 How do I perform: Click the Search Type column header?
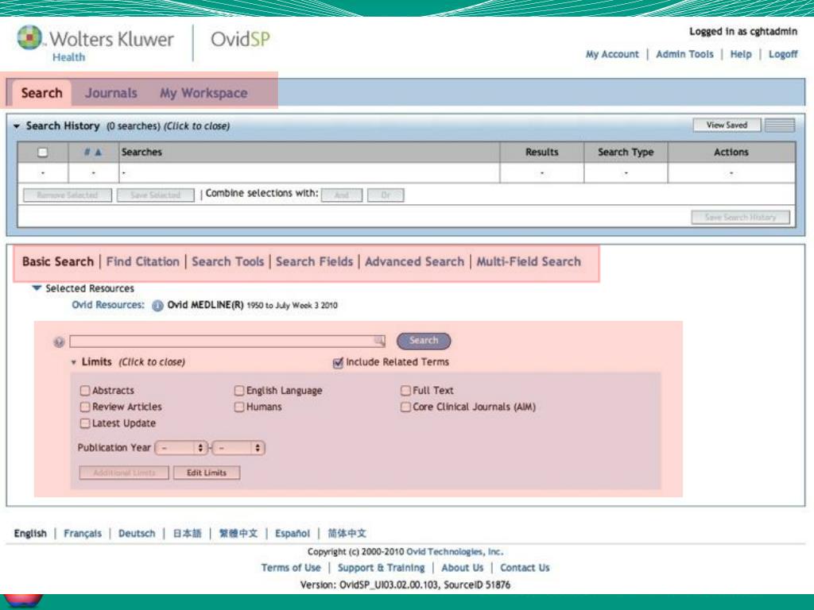[626, 152]
